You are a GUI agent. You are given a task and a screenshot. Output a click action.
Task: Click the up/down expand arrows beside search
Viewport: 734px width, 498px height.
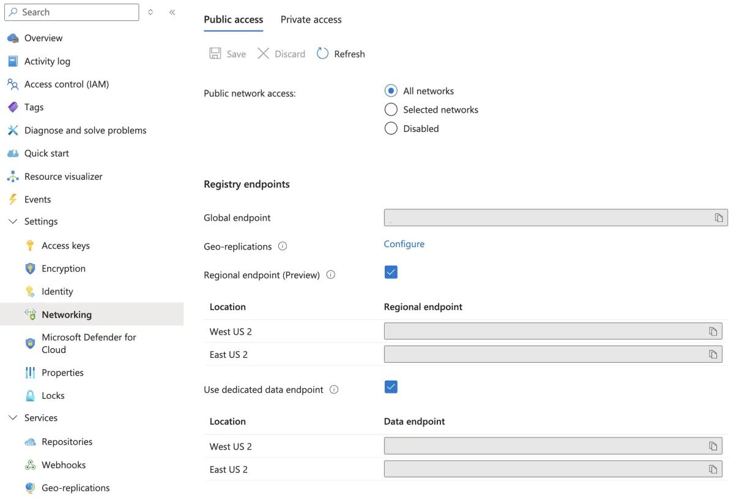pos(150,12)
